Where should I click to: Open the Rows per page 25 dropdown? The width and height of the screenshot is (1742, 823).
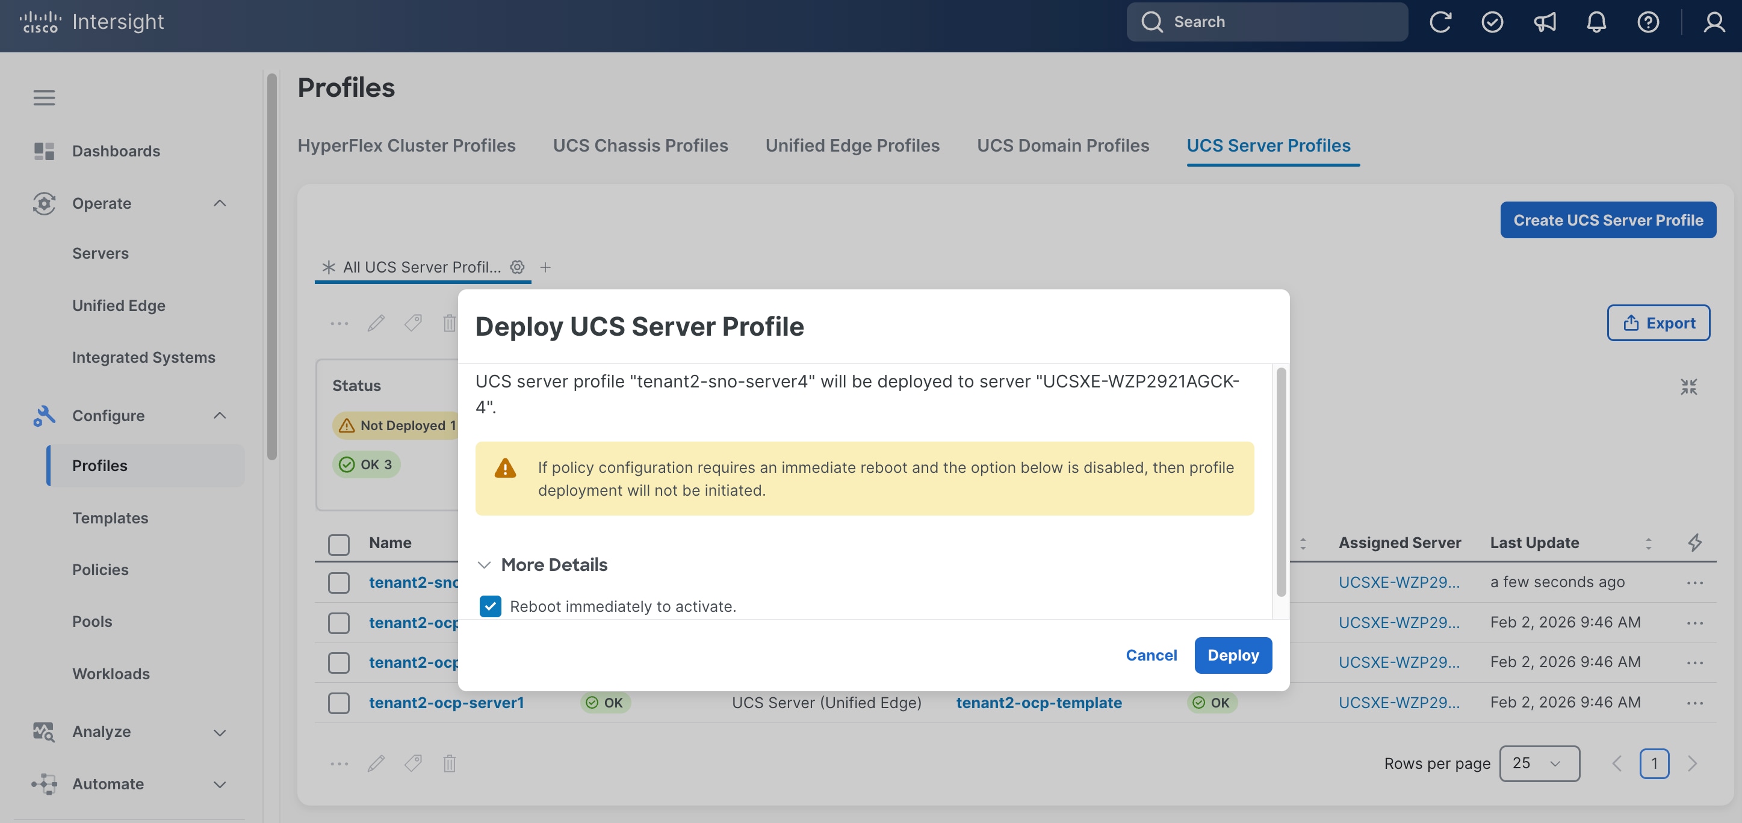[x=1539, y=763]
